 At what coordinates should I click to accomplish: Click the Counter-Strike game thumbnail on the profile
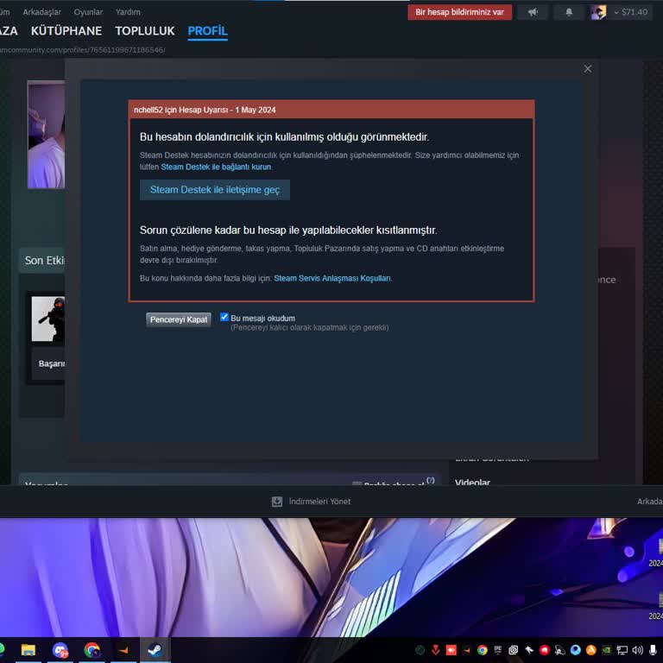click(48, 319)
